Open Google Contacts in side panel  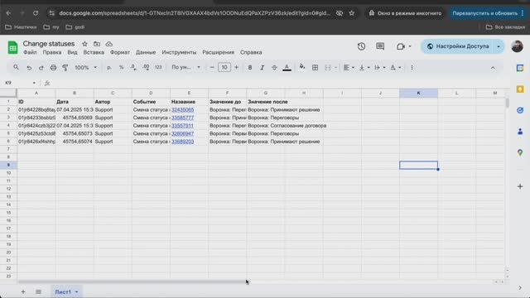pos(520,132)
